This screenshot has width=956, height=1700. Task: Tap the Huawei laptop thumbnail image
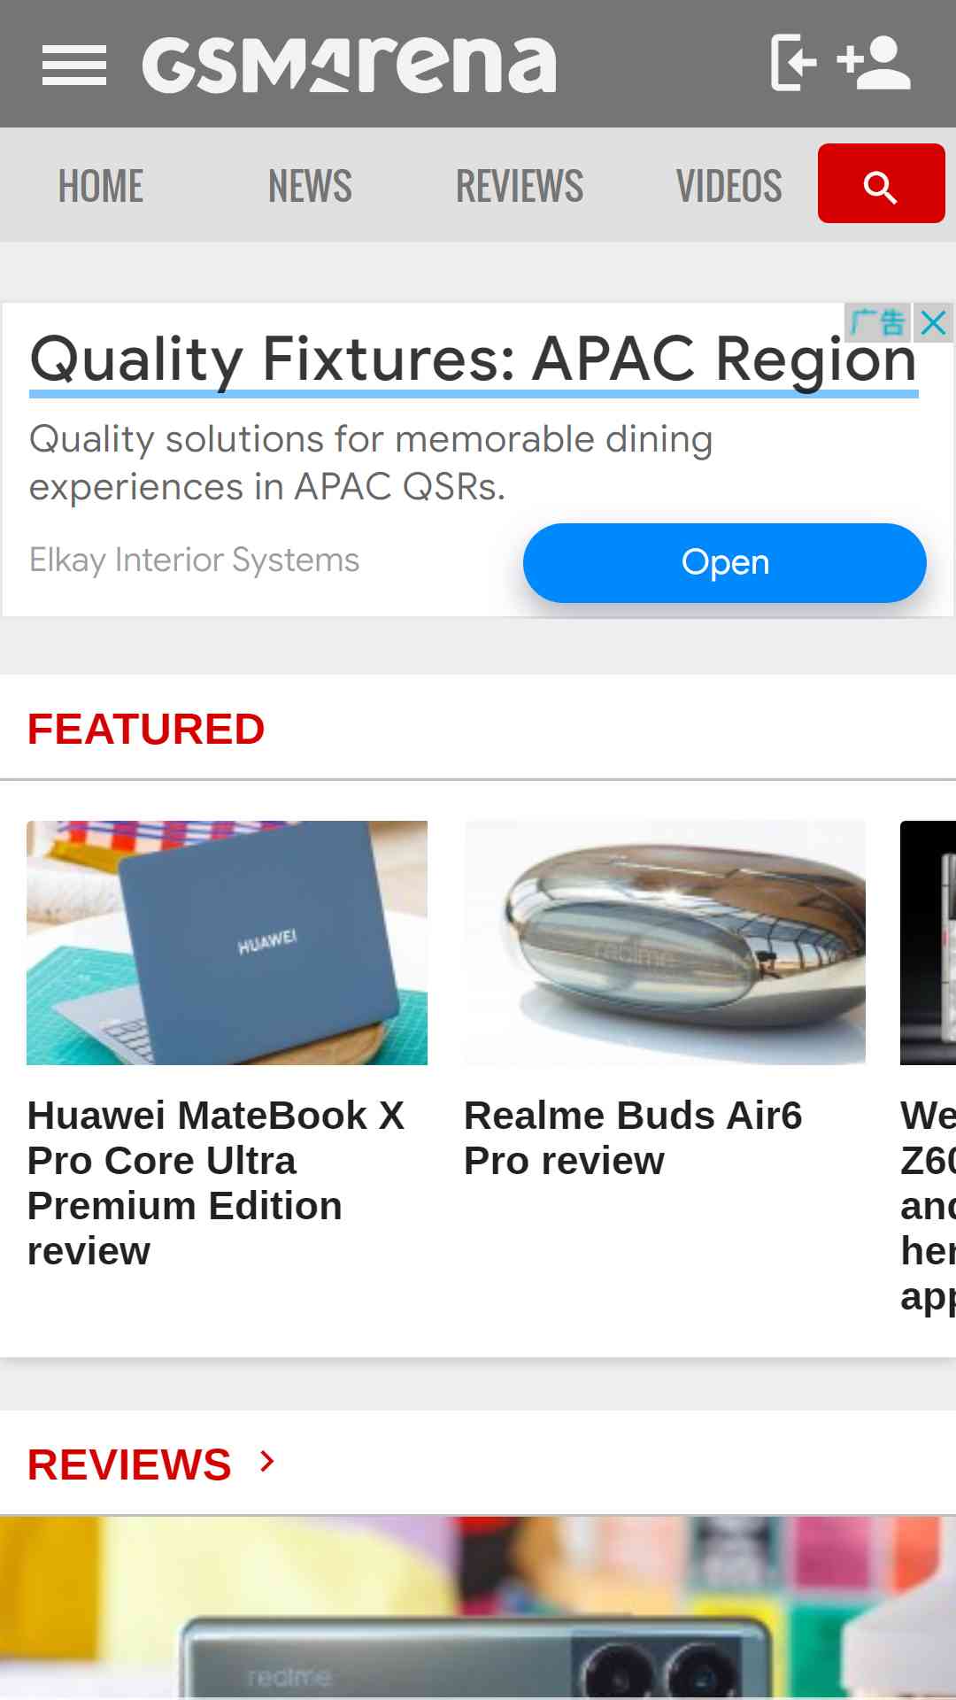tap(227, 943)
